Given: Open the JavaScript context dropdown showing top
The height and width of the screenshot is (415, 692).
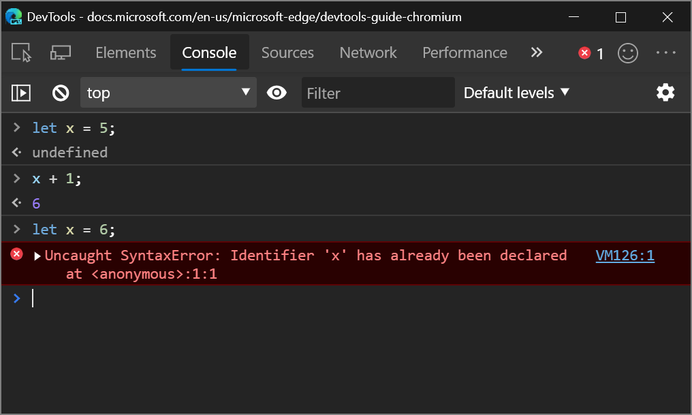Looking at the screenshot, I should point(168,93).
